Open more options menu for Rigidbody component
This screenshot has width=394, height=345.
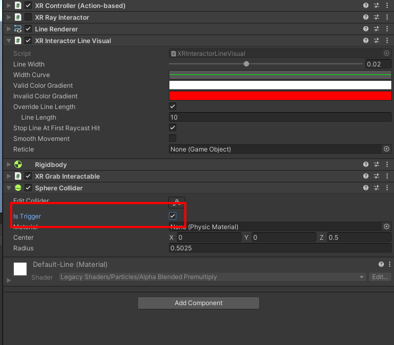pyautogui.click(x=387, y=165)
